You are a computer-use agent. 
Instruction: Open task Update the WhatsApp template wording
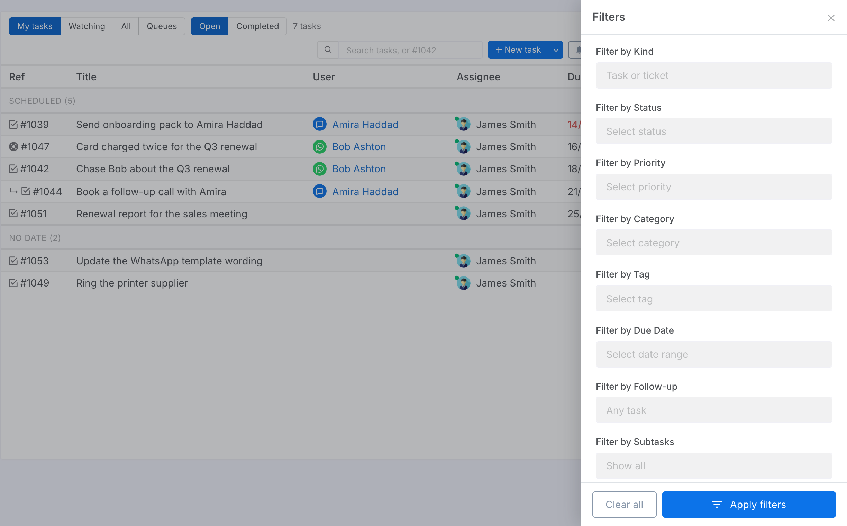coord(169,261)
